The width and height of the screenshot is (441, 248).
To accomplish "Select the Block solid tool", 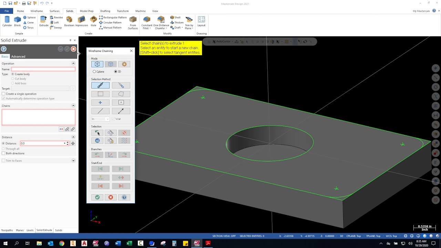I will point(17,22).
